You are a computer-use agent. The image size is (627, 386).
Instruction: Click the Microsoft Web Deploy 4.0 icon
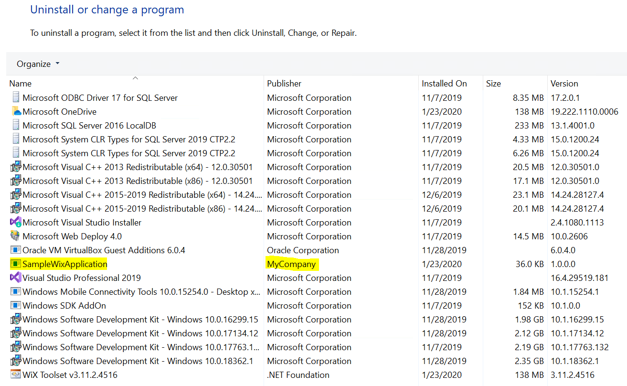tap(16, 236)
